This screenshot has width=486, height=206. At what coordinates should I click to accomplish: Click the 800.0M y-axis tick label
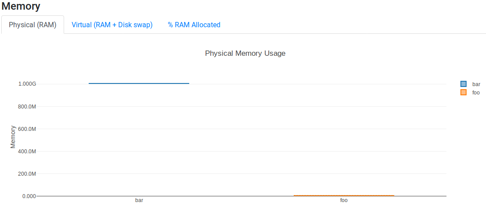coord(26,107)
